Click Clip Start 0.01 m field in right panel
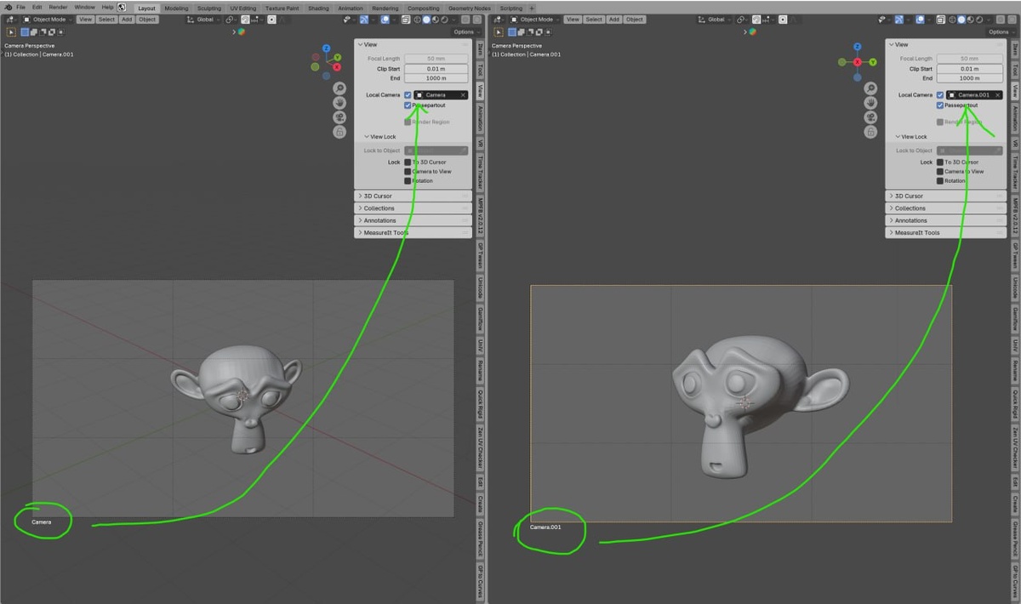 969,69
